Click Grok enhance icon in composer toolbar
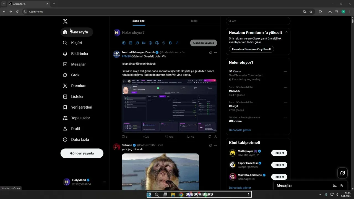 tap(137, 43)
